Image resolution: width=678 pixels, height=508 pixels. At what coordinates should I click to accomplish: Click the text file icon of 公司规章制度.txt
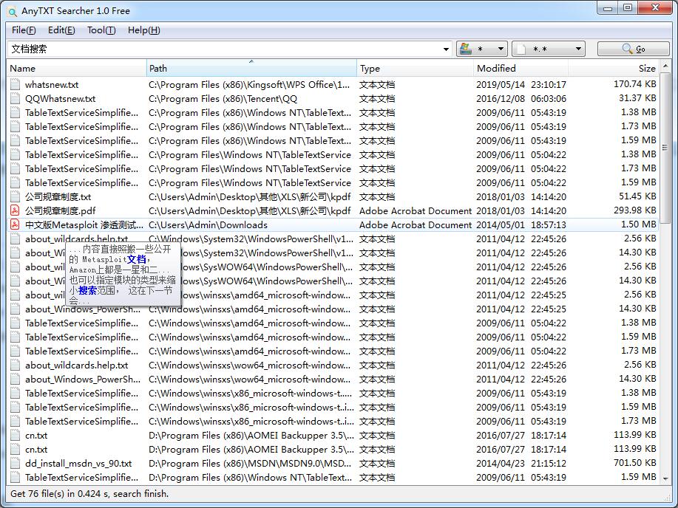(x=15, y=196)
